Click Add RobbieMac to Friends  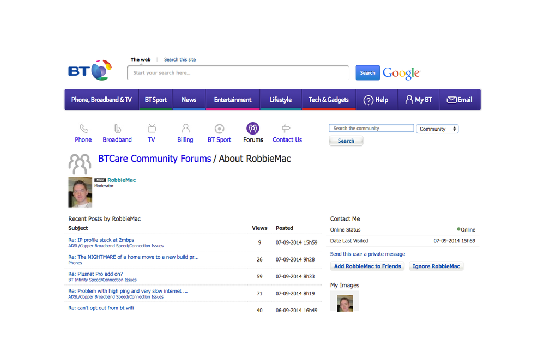367,266
